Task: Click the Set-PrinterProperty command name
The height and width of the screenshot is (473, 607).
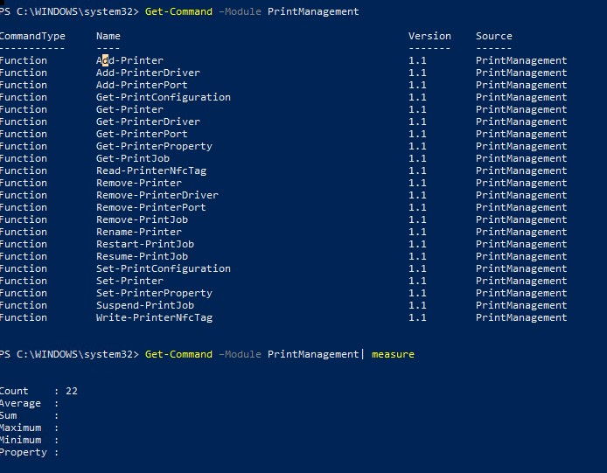Action: coord(154,293)
